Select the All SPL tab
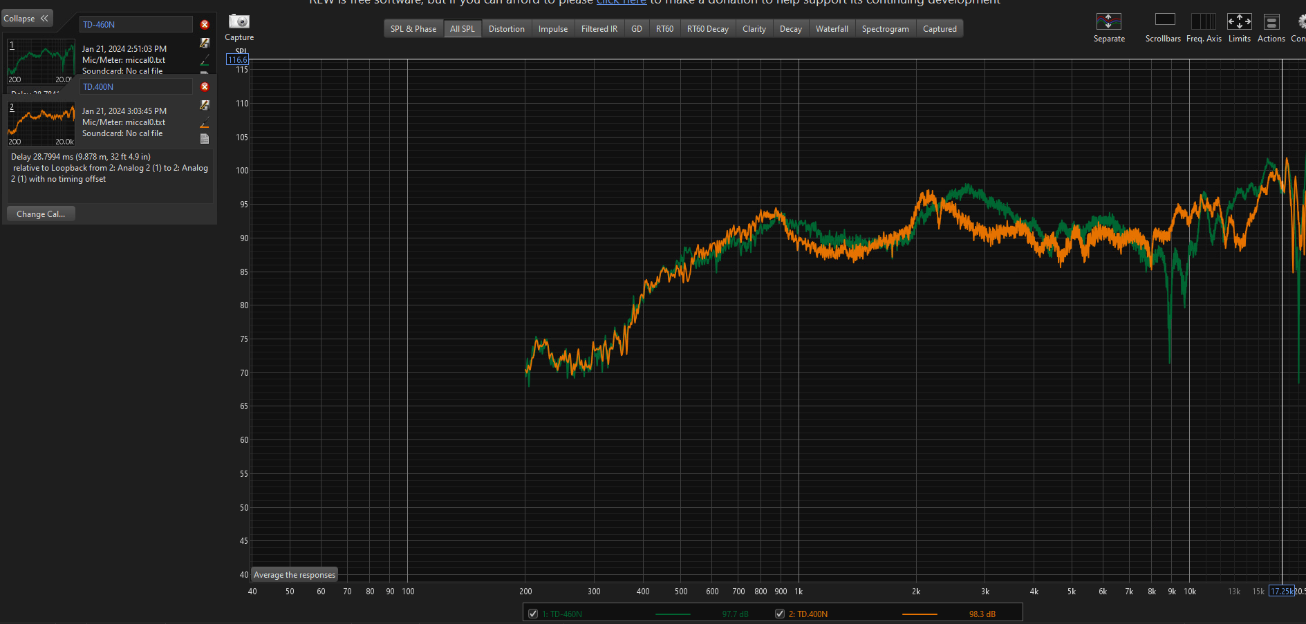The width and height of the screenshot is (1306, 624). [x=463, y=29]
